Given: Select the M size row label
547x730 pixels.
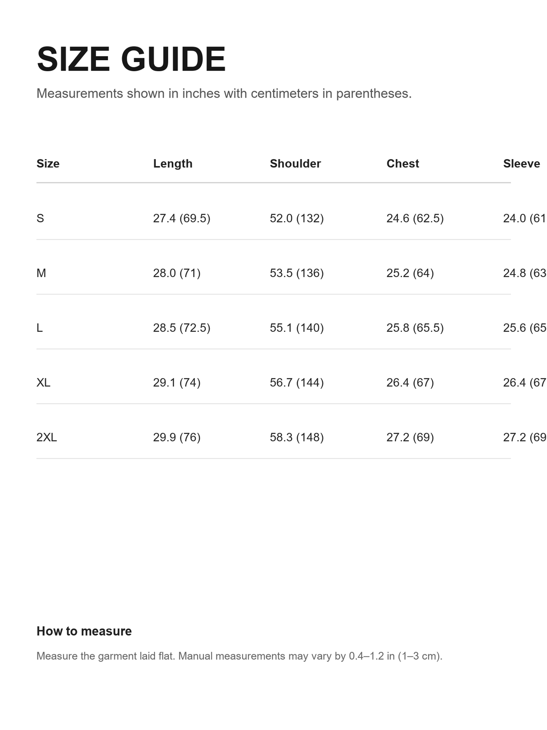Looking at the screenshot, I should click(41, 273).
